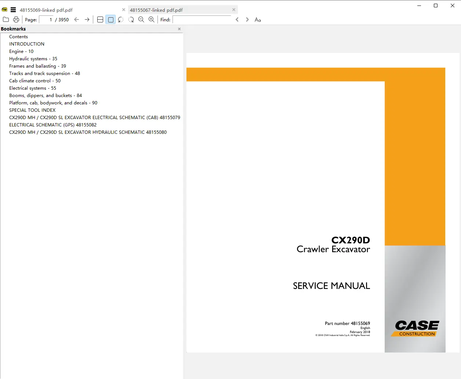Click Part number 48155069 text
The image size is (461, 379).
(x=347, y=323)
